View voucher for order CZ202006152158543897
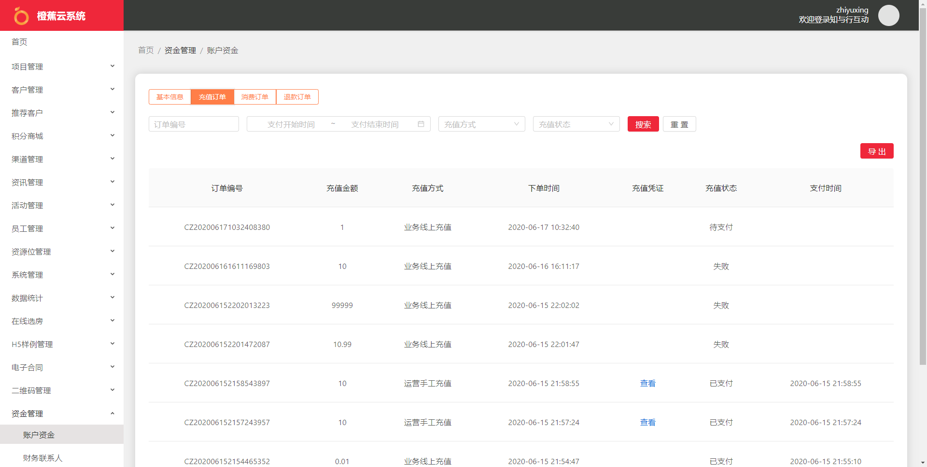 (647, 383)
